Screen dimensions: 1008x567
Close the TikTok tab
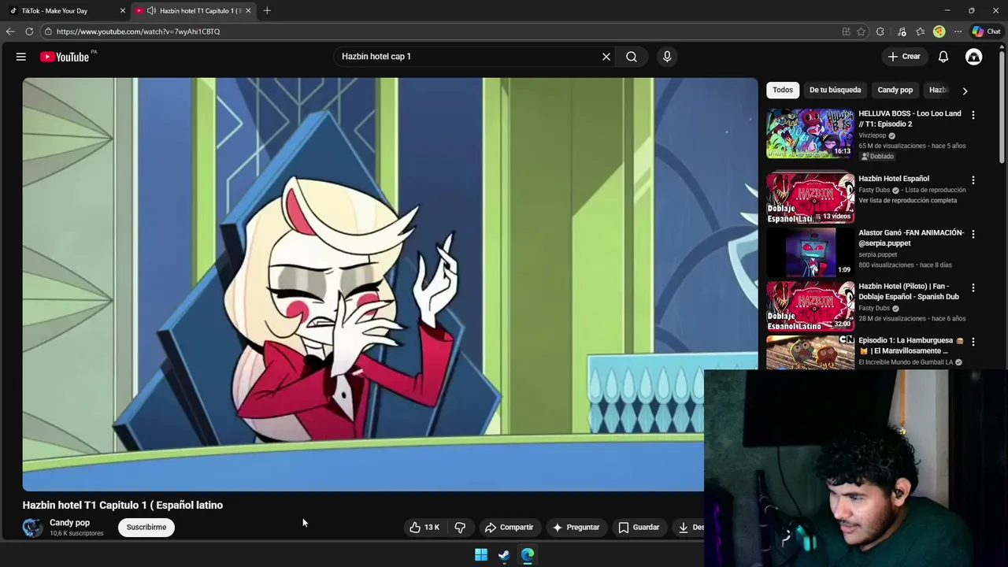122,11
